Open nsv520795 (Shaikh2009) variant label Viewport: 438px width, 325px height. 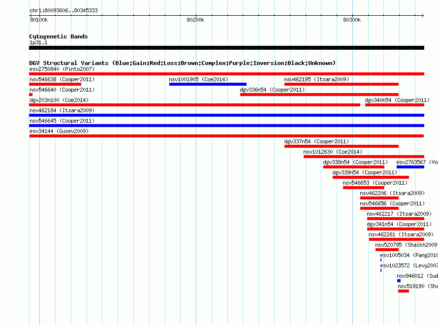click(407, 245)
